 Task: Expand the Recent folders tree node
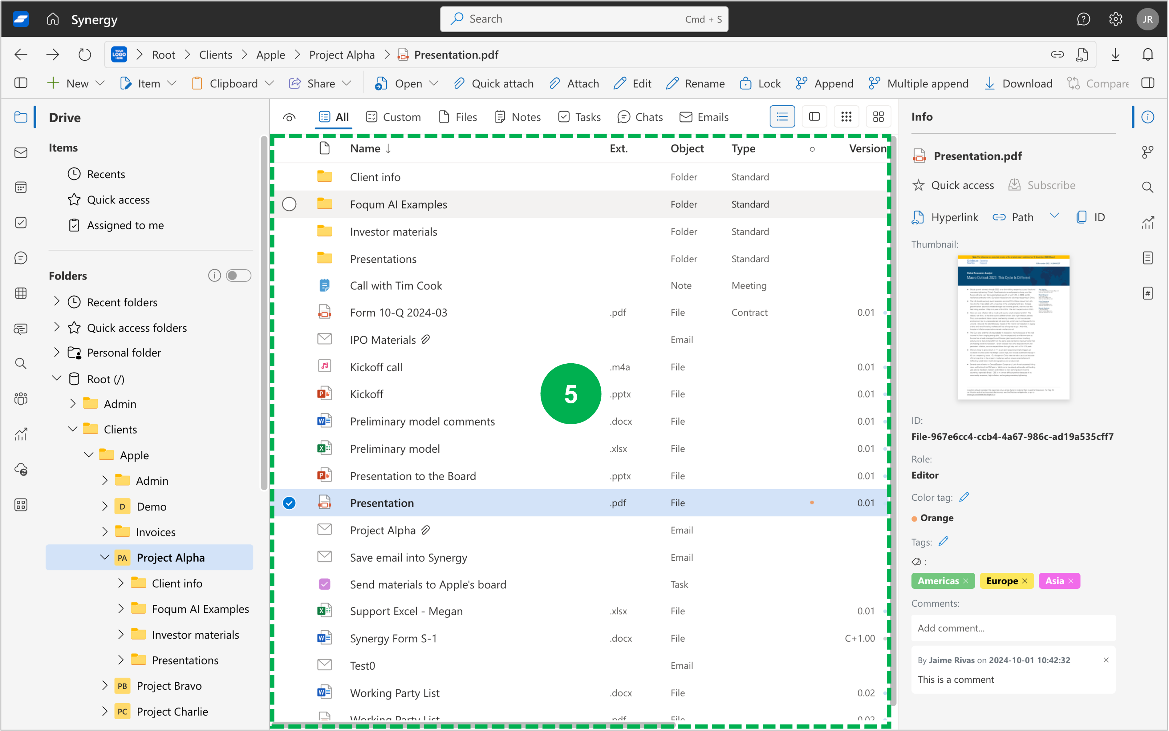click(x=57, y=302)
